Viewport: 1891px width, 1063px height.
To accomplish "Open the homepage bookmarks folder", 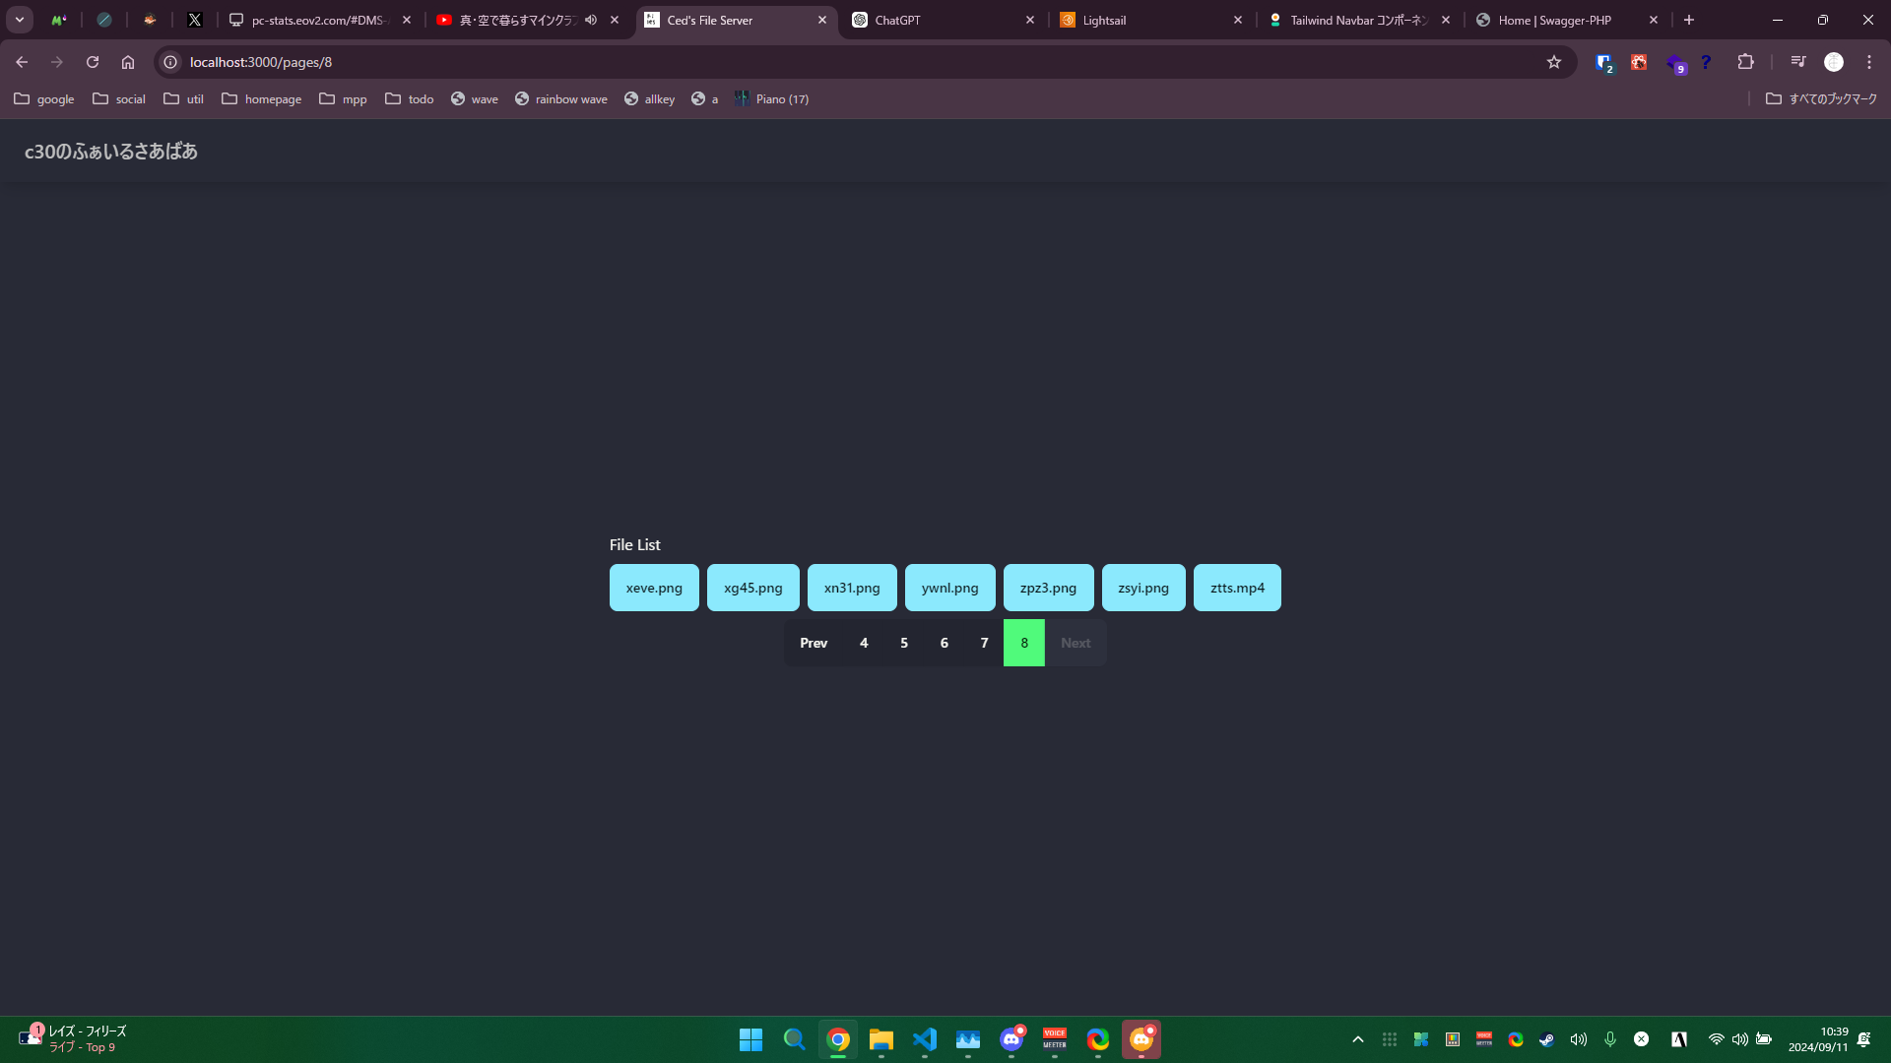I will pos(262,99).
